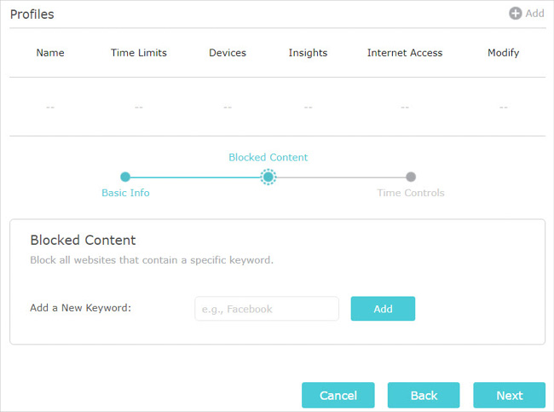The width and height of the screenshot is (554, 412).
Task: Go back with the Back button
Action: pos(424,395)
